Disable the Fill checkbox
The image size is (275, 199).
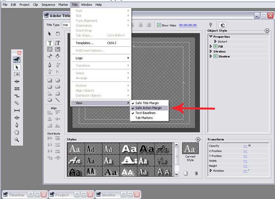pyautogui.click(x=215, y=47)
